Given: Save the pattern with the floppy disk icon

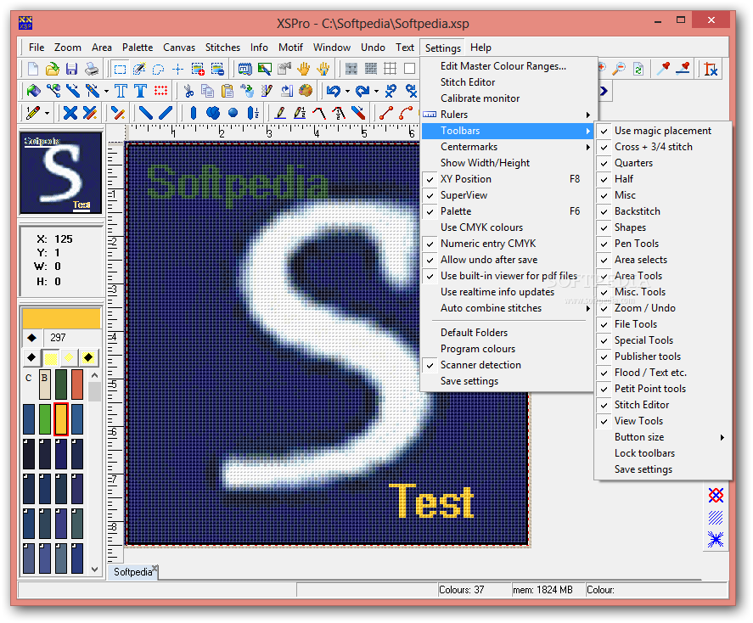Looking at the screenshot, I should [x=72, y=69].
